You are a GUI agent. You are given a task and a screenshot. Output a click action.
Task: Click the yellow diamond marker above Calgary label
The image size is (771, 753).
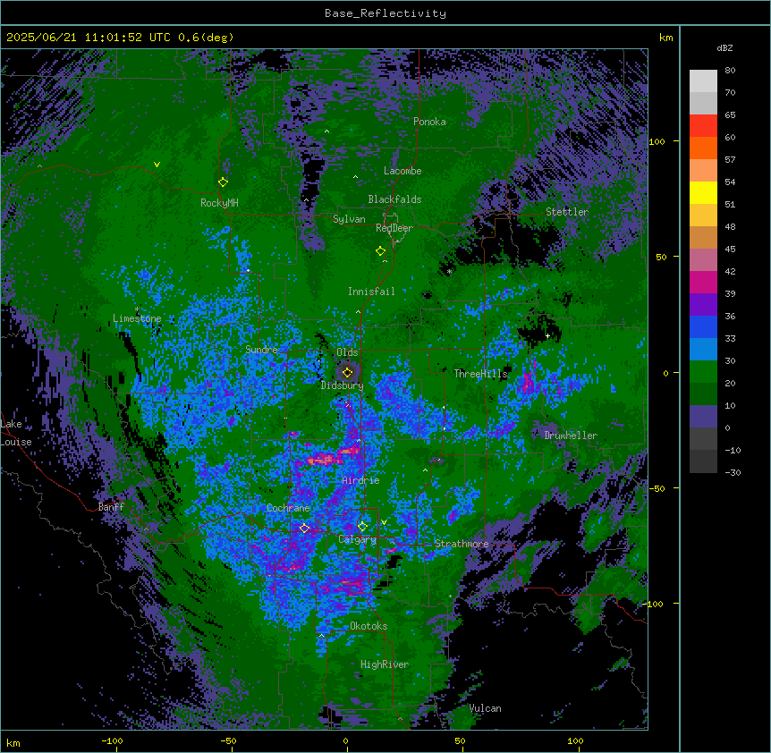click(x=362, y=527)
